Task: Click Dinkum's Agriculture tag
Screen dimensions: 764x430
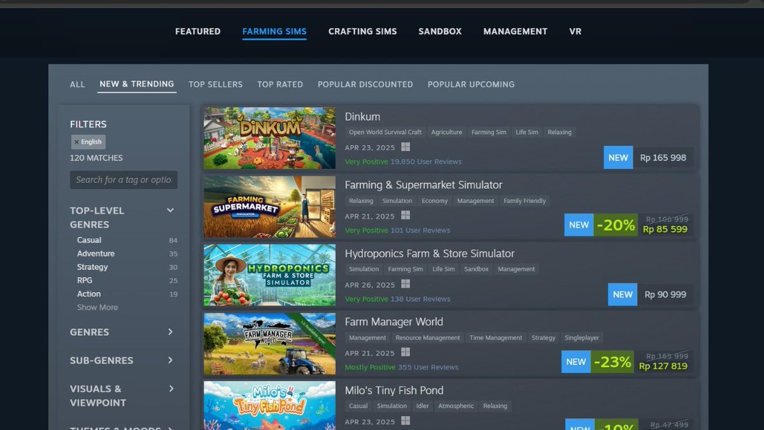Action: 447,133
